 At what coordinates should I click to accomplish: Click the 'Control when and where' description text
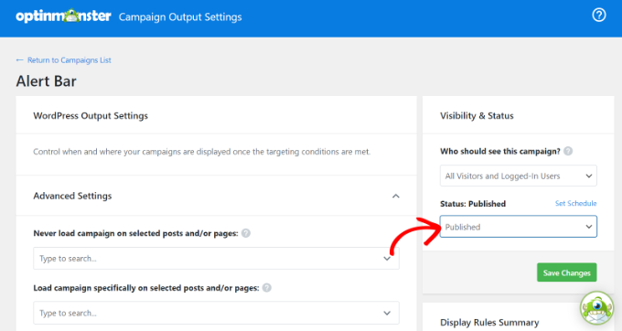[x=201, y=152]
